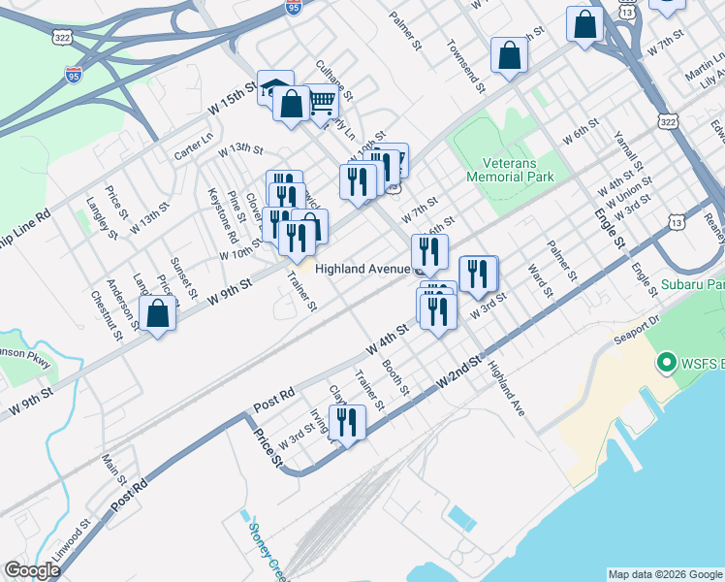Click the W 6th St label near Engle St
Image resolution: width=725 pixels, height=582 pixels.
click(581, 131)
